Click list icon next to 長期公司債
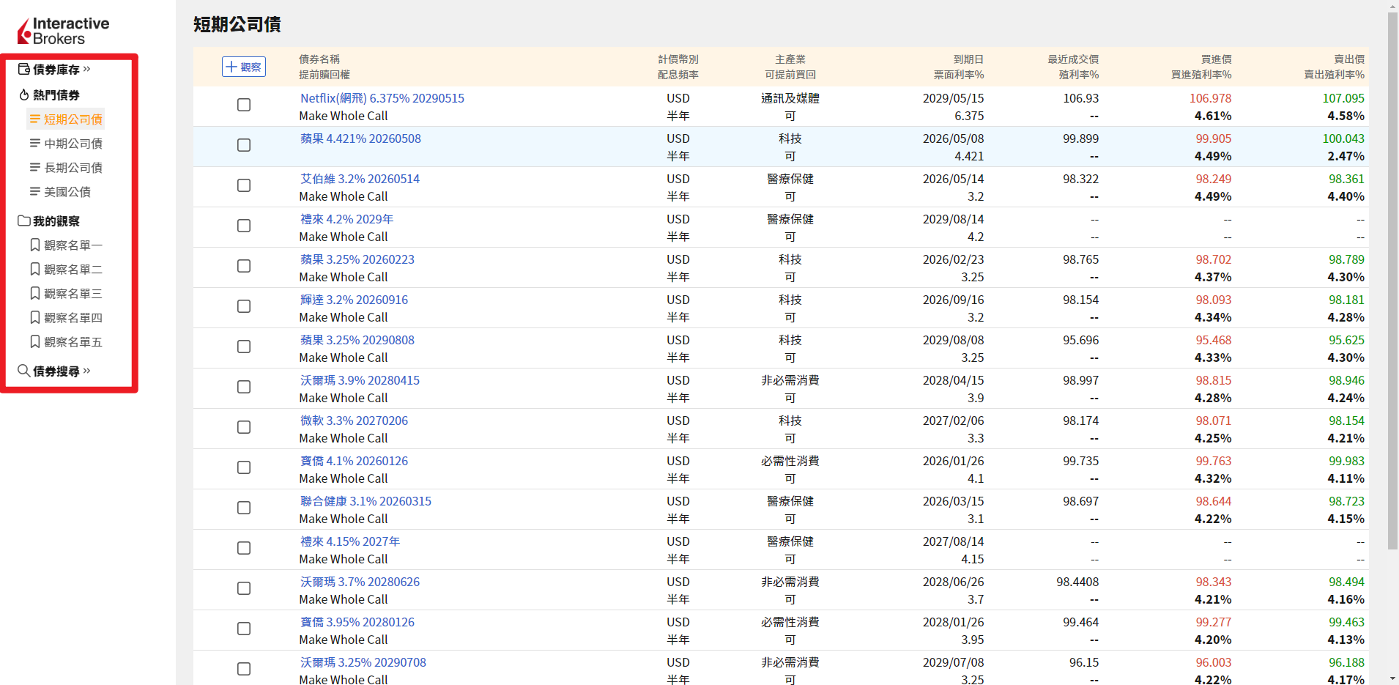The image size is (1399, 685). click(x=35, y=167)
